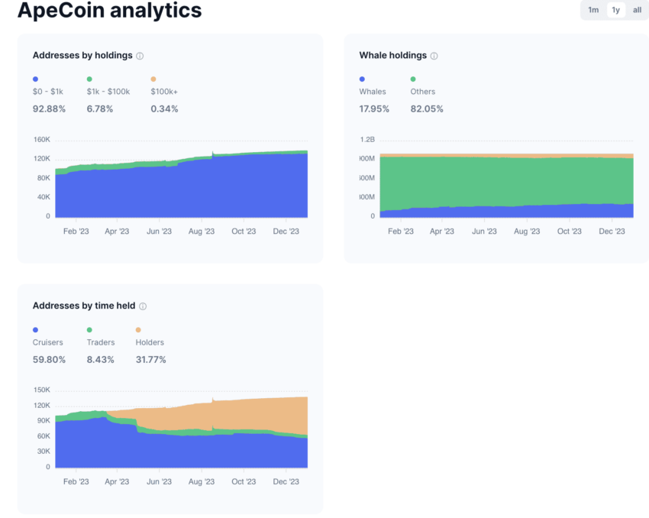Toggle the Cruisers legend entry
This screenshot has height=518, width=649.
(x=47, y=342)
